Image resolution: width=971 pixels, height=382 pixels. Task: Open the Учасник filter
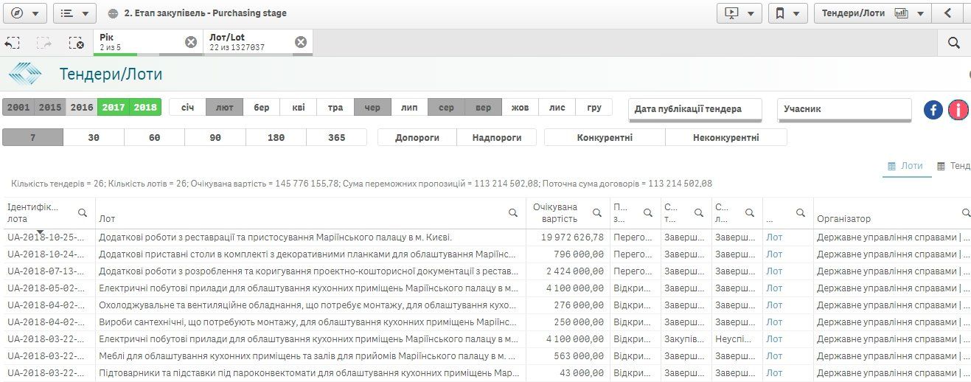pos(845,109)
